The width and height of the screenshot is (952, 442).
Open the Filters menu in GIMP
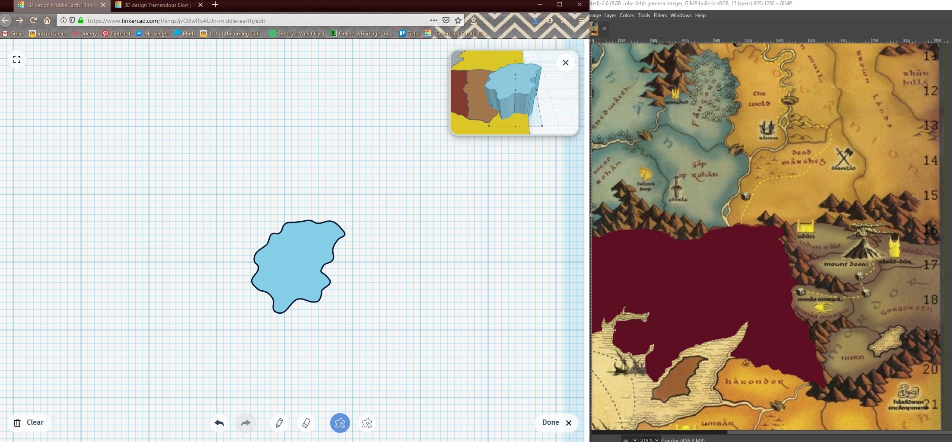coord(660,15)
